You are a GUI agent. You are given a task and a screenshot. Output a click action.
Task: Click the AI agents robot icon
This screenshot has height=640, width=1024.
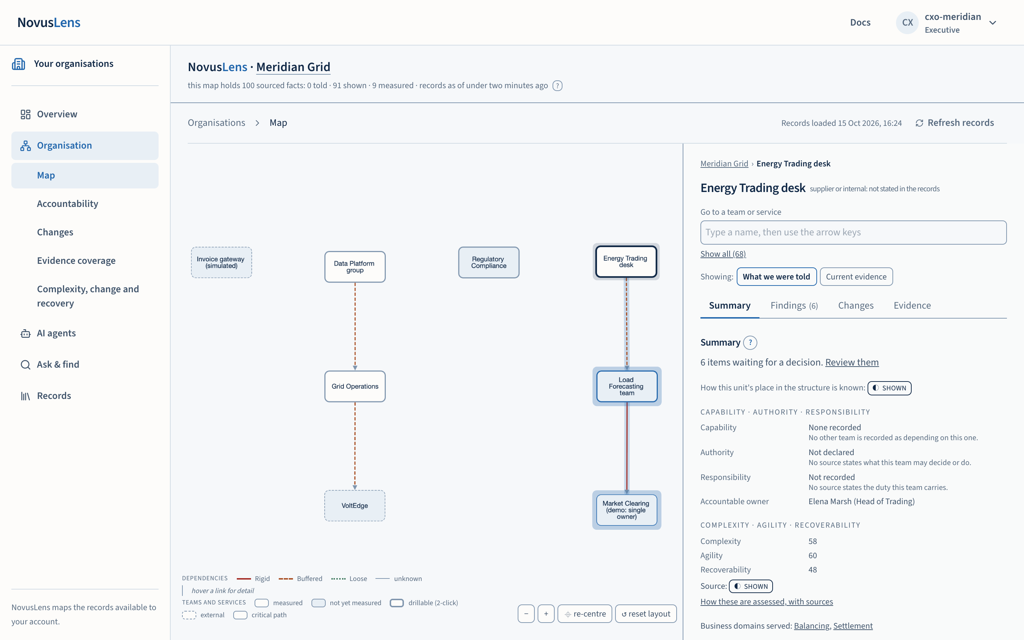point(25,334)
